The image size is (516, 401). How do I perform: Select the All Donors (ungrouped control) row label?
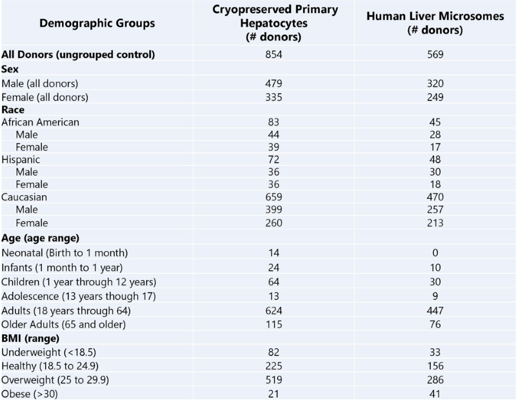click(79, 55)
